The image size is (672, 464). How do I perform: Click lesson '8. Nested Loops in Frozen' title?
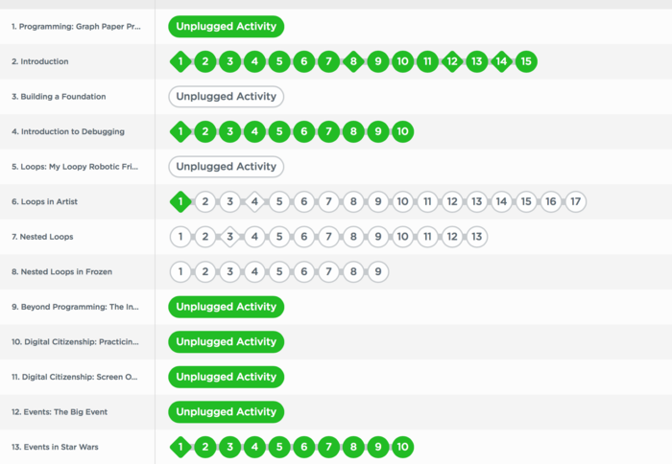click(x=61, y=272)
